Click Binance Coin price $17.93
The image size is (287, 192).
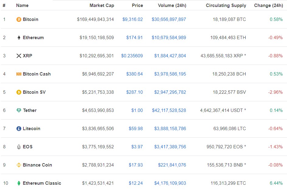[136, 165]
